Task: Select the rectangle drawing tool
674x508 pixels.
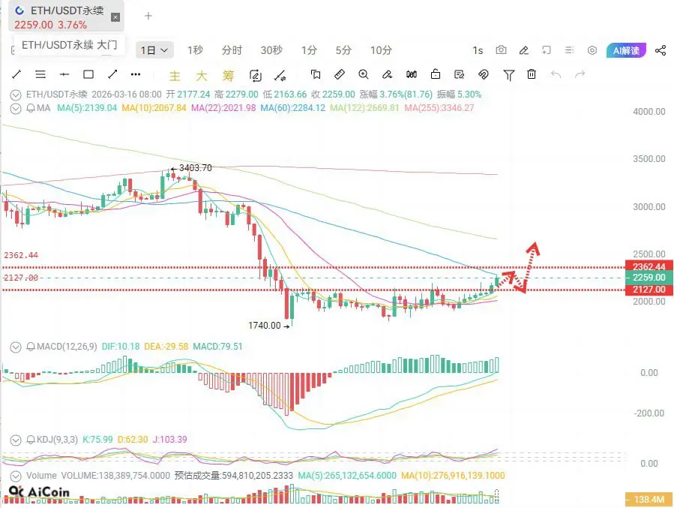Action: tap(88, 74)
